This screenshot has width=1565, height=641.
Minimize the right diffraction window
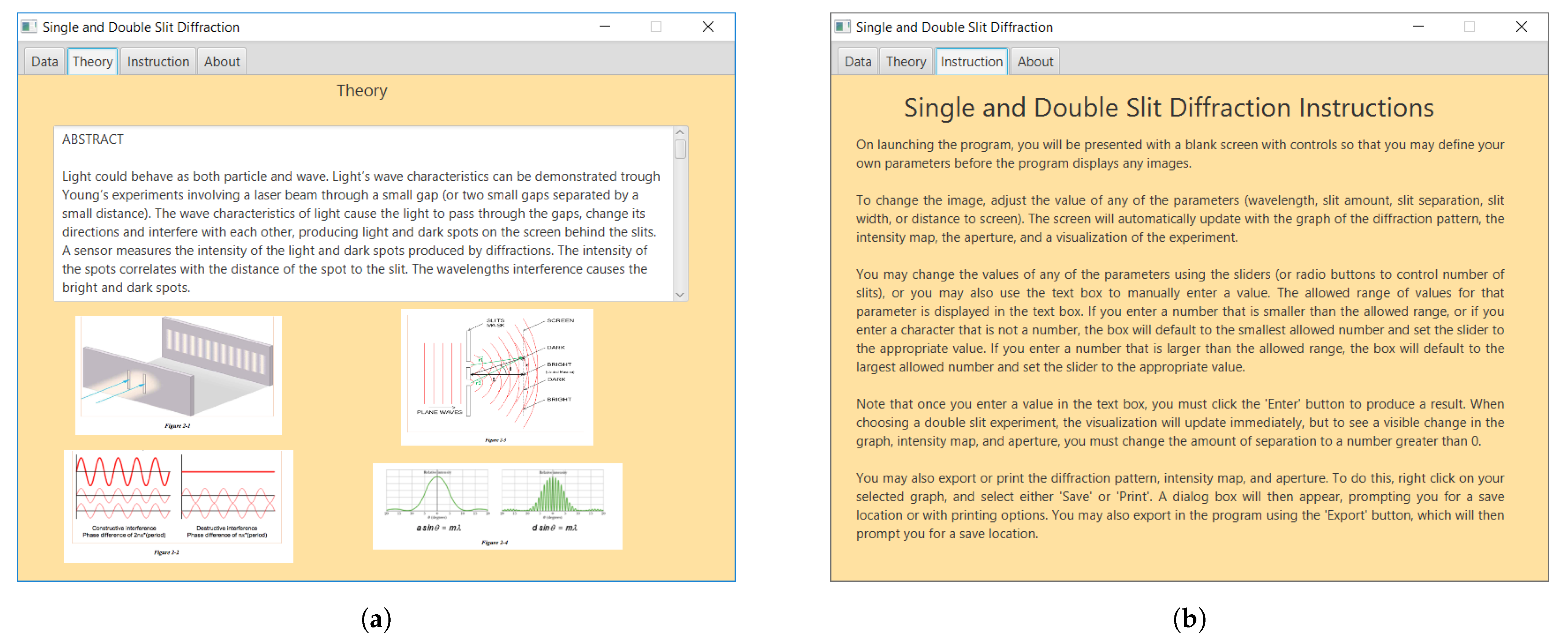click(x=1418, y=27)
